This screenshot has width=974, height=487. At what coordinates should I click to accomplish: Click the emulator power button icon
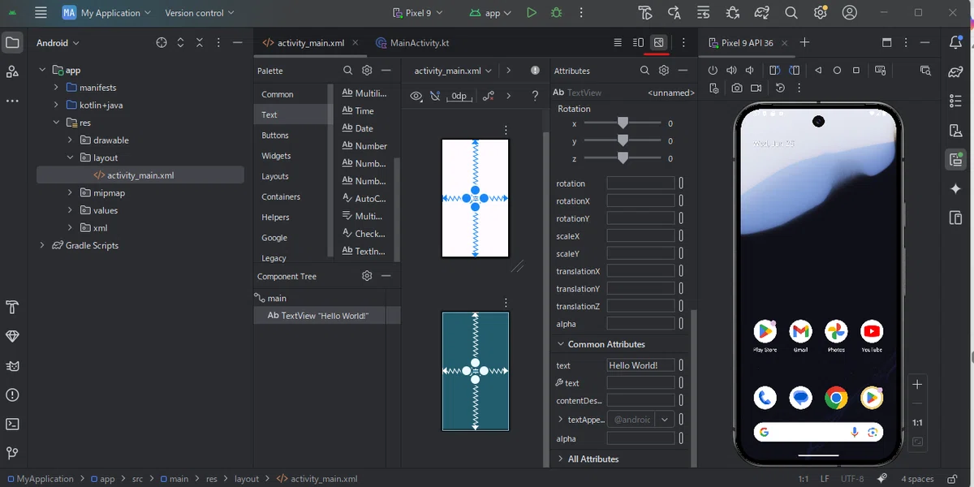click(x=713, y=71)
